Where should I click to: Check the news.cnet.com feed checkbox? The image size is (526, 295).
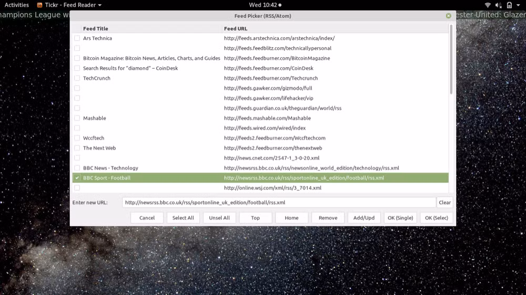click(77, 158)
